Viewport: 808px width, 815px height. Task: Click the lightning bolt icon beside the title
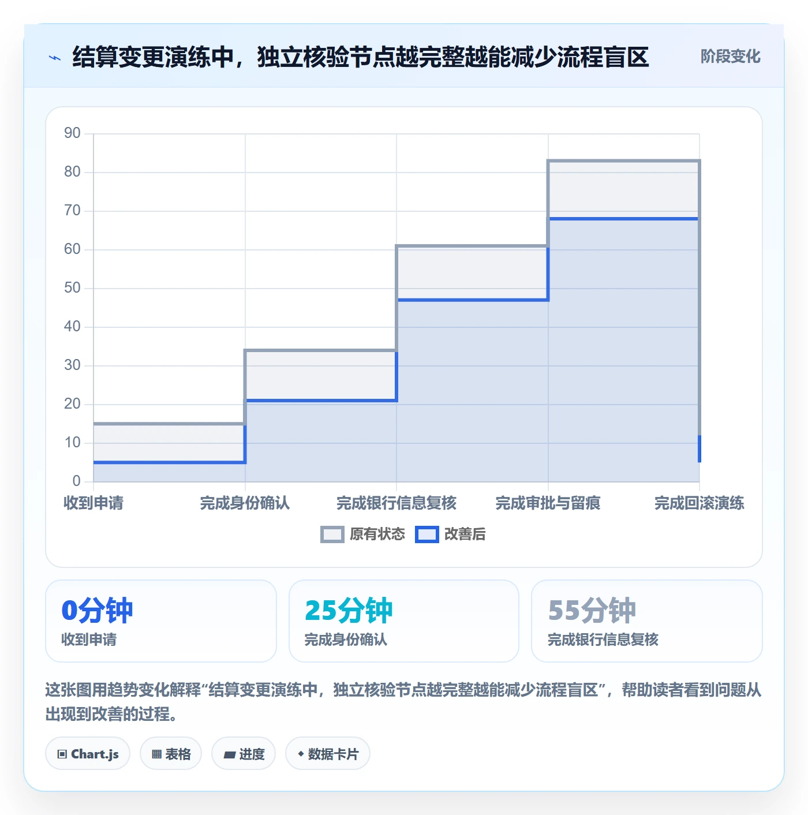[55, 58]
